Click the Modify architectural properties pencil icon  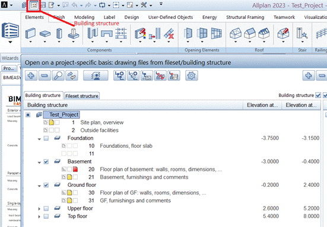140,34
